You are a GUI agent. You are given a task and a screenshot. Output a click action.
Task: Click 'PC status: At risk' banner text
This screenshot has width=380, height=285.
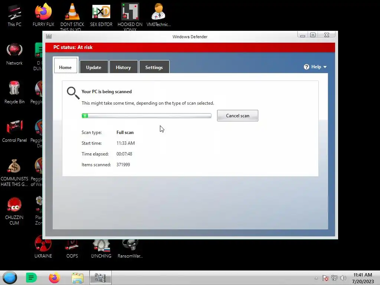[x=73, y=47]
